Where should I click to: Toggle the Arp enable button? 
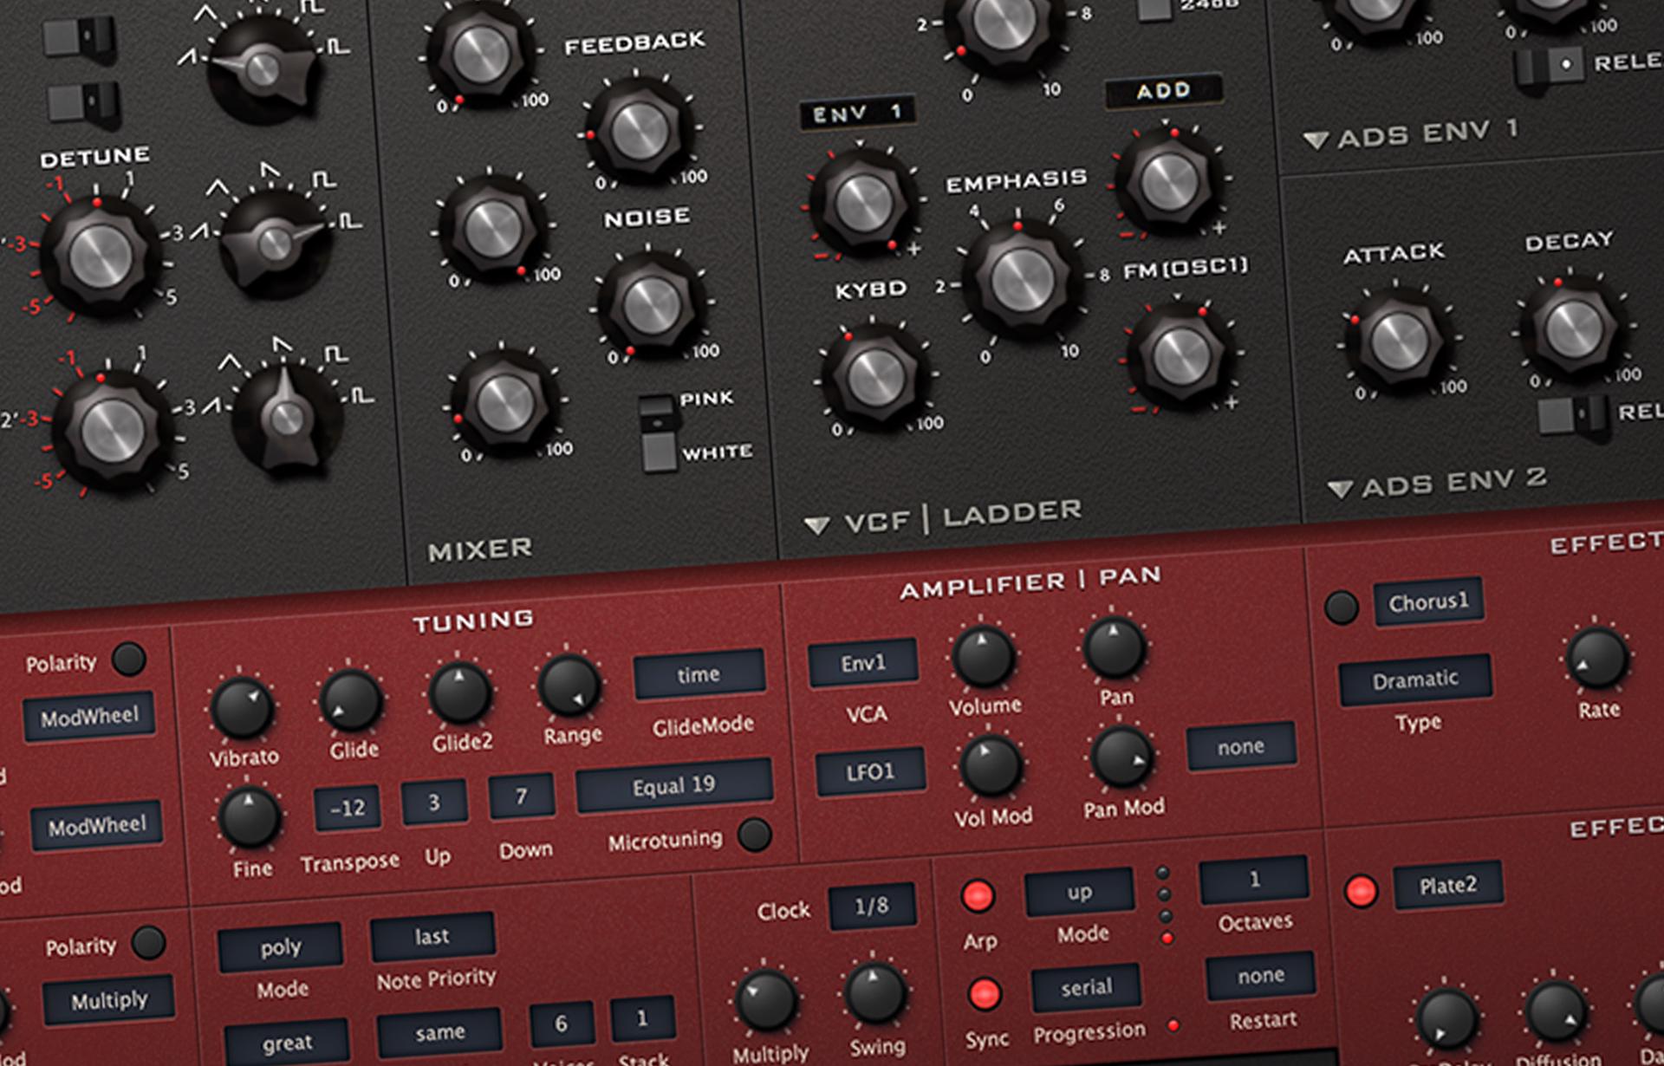[978, 896]
